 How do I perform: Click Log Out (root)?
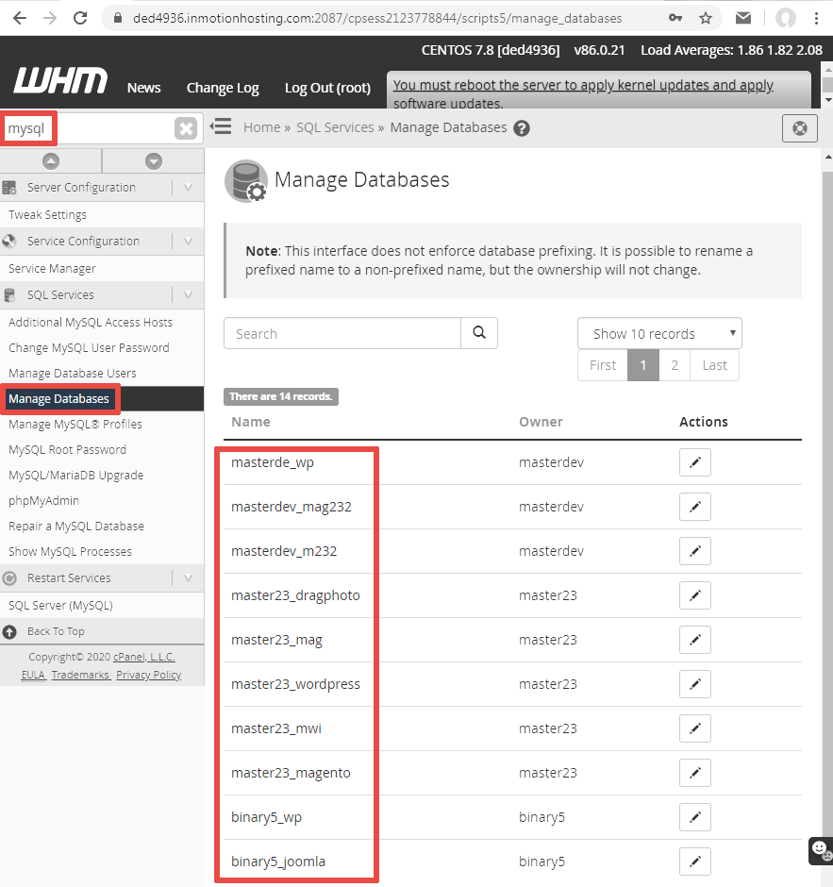327,88
